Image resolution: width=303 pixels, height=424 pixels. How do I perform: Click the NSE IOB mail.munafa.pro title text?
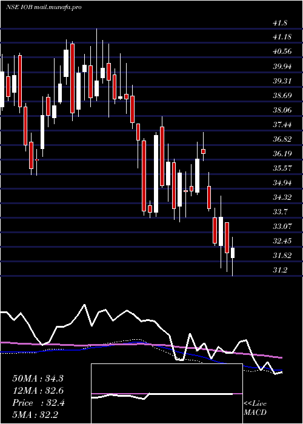point(43,7)
